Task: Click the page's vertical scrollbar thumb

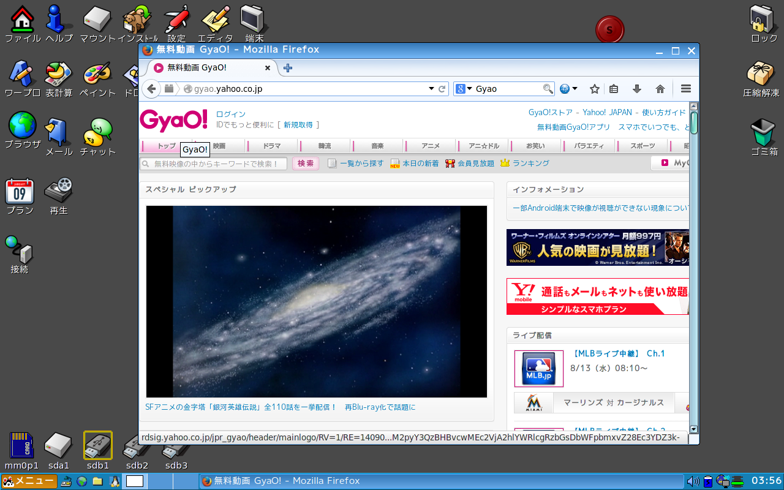Action: click(694, 123)
